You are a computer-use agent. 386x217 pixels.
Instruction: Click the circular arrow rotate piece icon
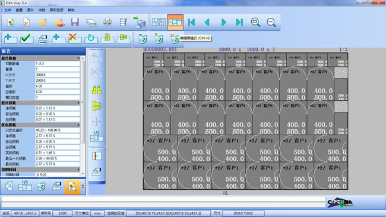point(91,39)
